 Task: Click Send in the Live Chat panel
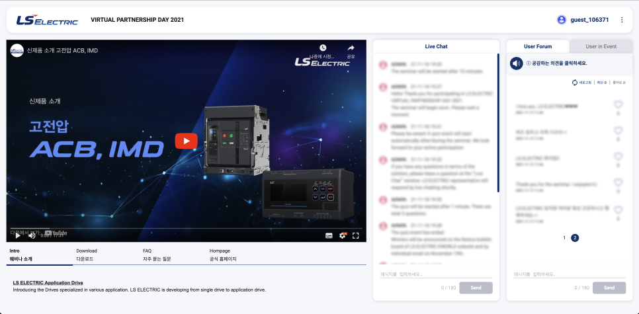click(476, 288)
